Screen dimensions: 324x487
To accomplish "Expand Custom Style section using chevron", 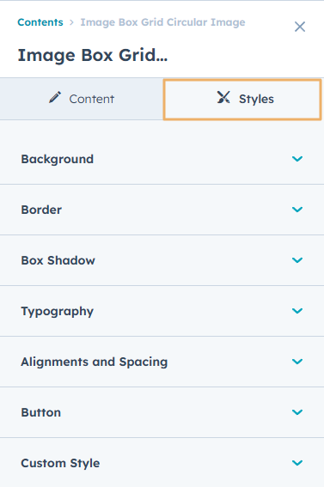I will (x=297, y=462).
